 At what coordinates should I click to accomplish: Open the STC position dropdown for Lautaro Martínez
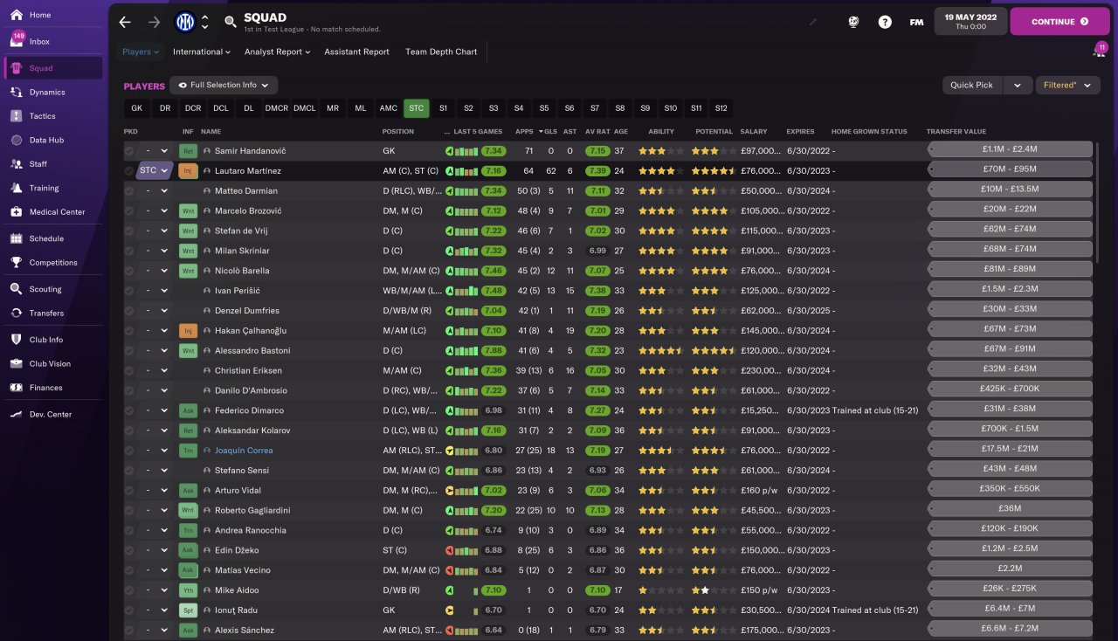point(154,170)
